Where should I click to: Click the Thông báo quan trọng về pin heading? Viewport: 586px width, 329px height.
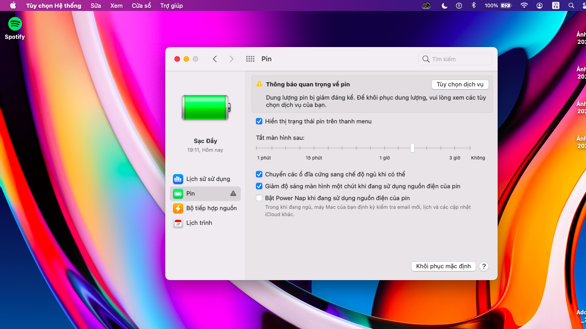pyautogui.click(x=308, y=85)
